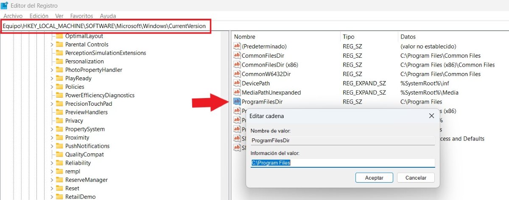Click the icon next to DevicePath
Screen dimensions: 509x200
(x=237, y=83)
